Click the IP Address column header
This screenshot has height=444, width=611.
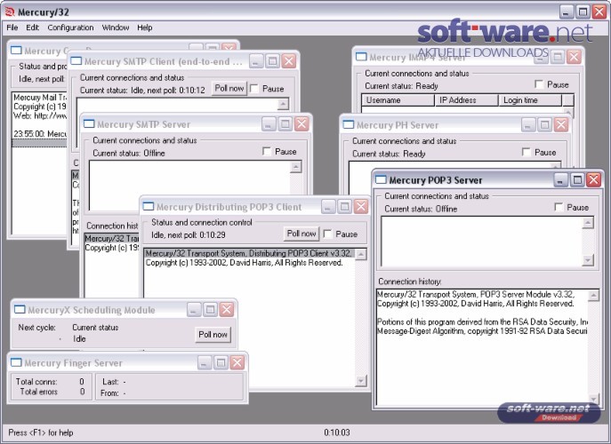[466, 100]
